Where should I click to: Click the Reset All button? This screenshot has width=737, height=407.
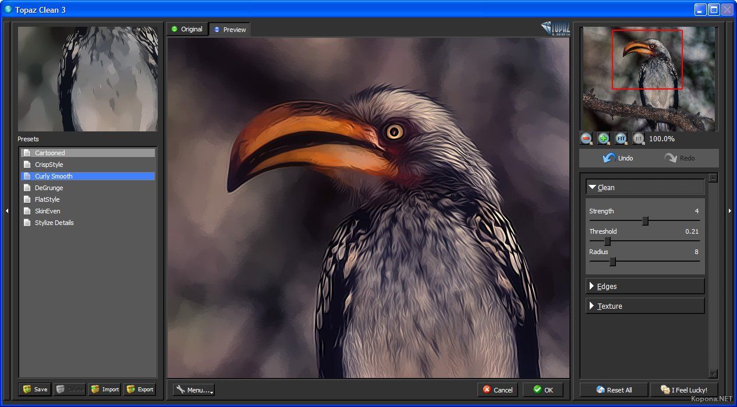pos(614,390)
